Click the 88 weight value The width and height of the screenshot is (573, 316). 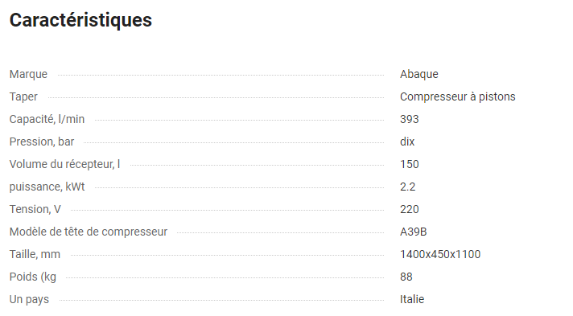[x=406, y=277]
